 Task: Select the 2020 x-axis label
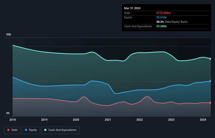pos(76,120)
